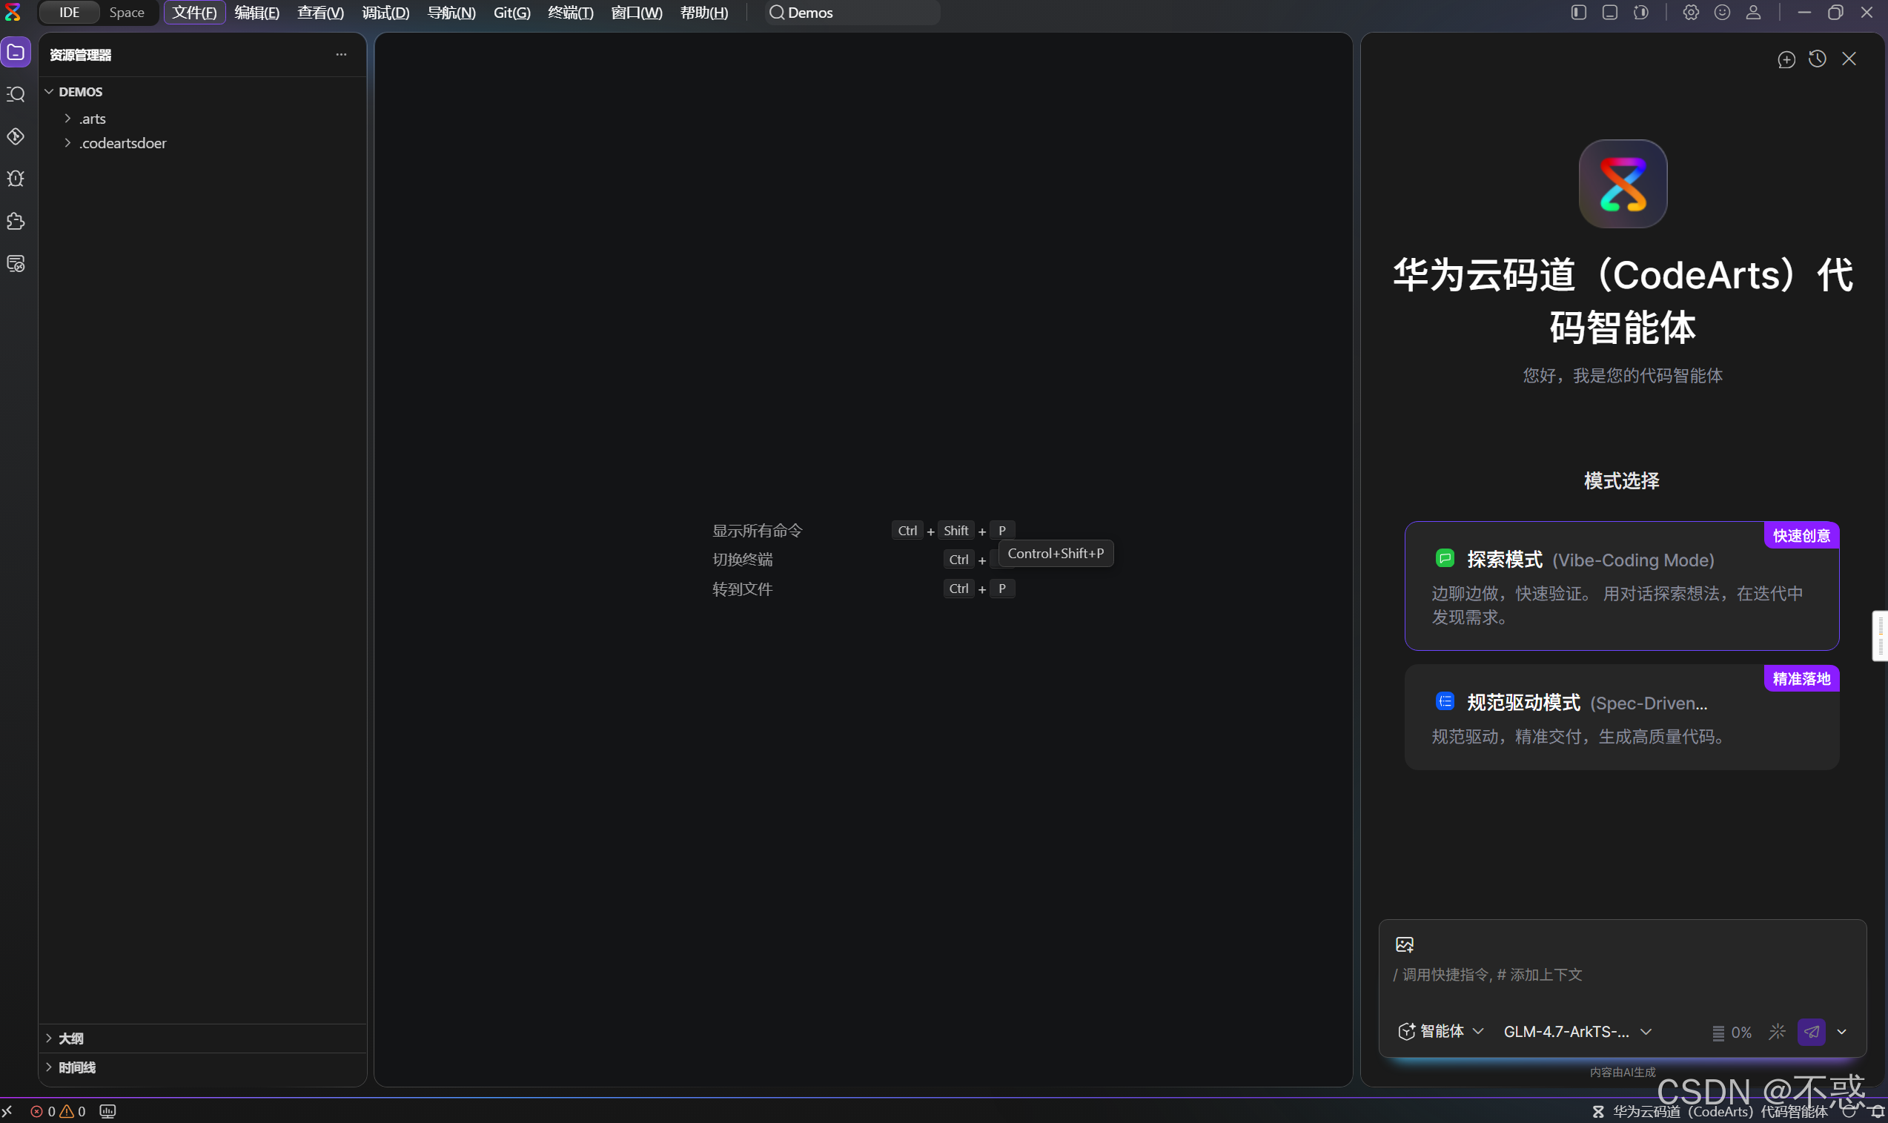This screenshot has width=1888, height=1123.
Task: Click 华为云码道 agent status bar entry
Action: pos(1709,1111)
